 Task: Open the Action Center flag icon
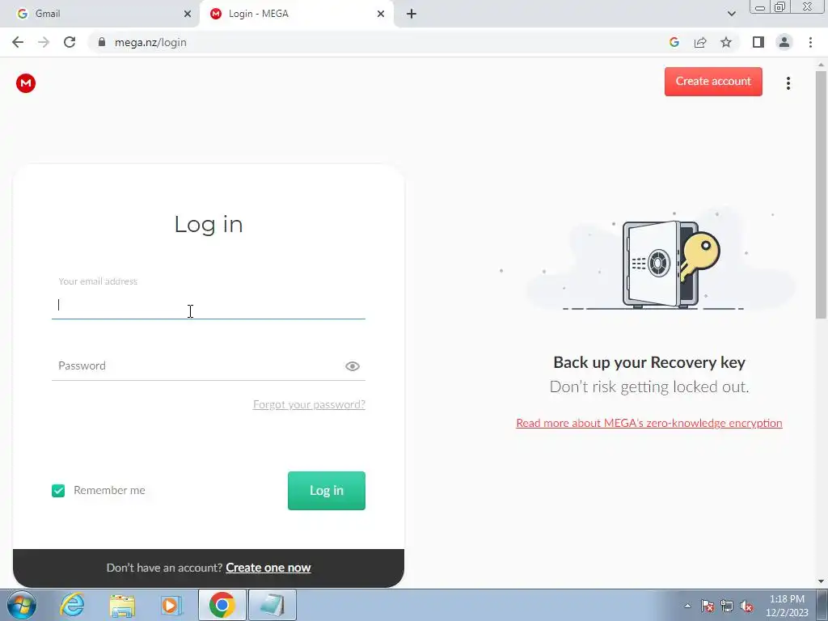[x=708, y=606]
